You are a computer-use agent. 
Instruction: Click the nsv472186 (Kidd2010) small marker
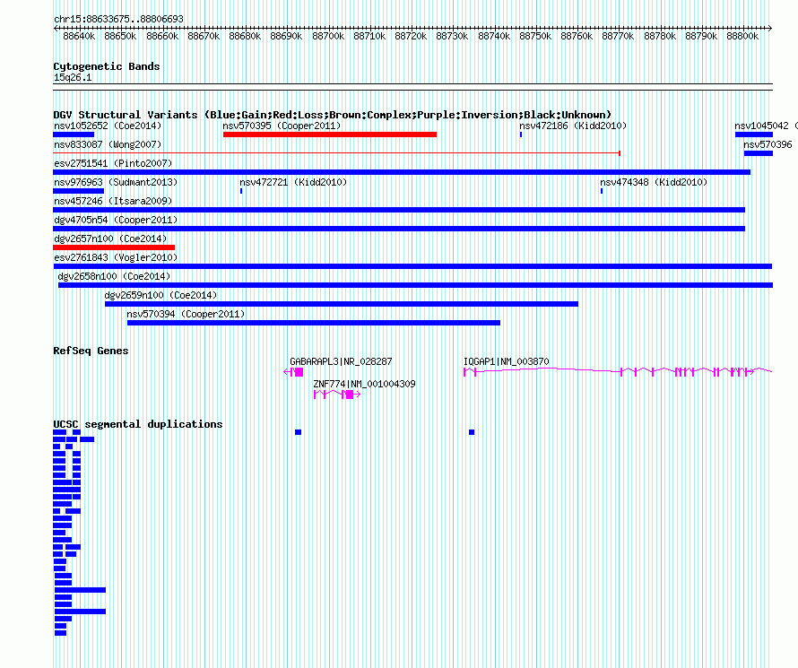tap(521, 134)
